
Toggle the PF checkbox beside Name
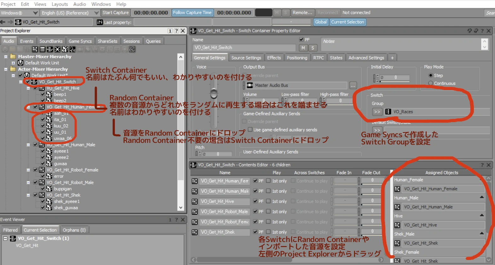[x=301, y=40]
